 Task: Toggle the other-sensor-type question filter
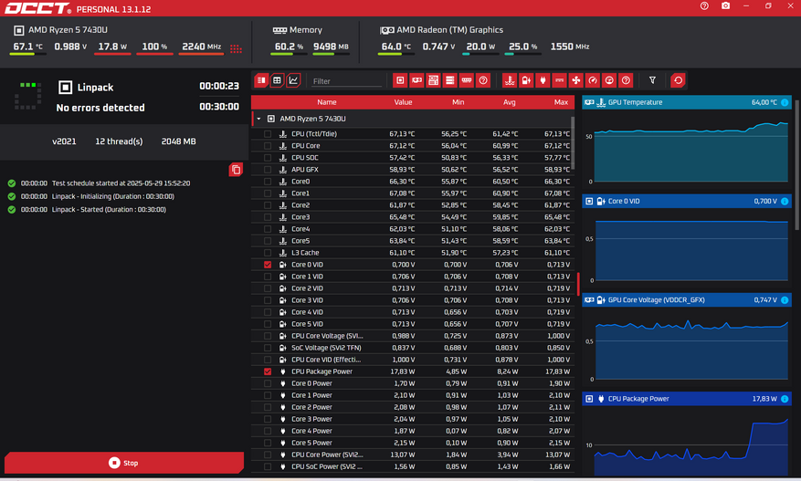(x=626, y=80)
